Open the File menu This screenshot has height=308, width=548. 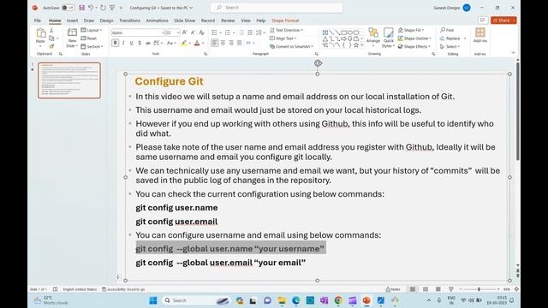pyautogui.click(x=38, y=21)
